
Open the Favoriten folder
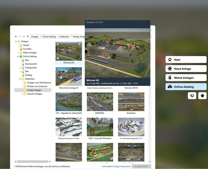(27, 49)
